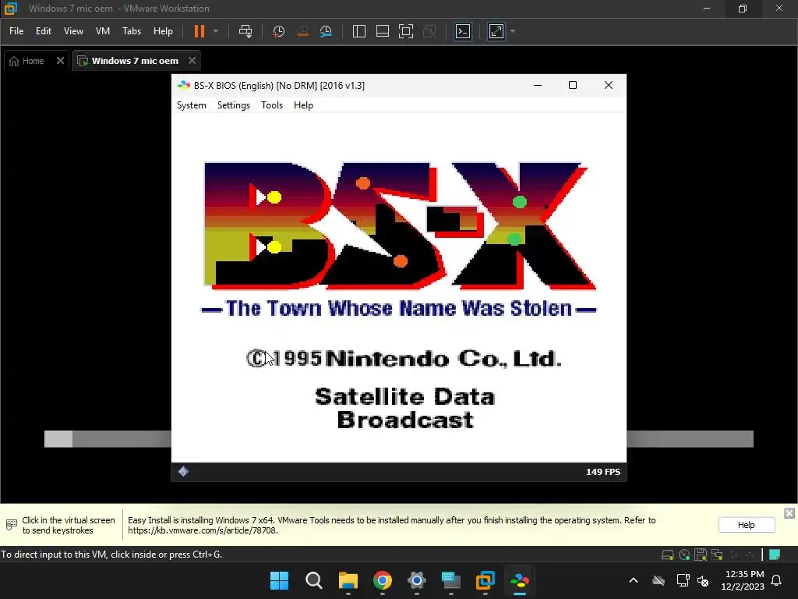Click the bsnes emulator taskbar icon
The image size is (798, 599).
tap(519, 580)
